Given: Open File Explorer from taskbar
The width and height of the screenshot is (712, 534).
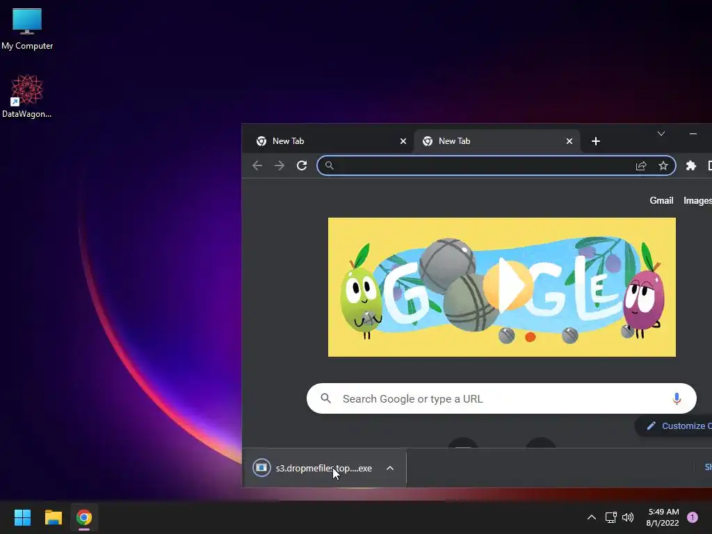Looking at the screenshot, I should (53, 517).
